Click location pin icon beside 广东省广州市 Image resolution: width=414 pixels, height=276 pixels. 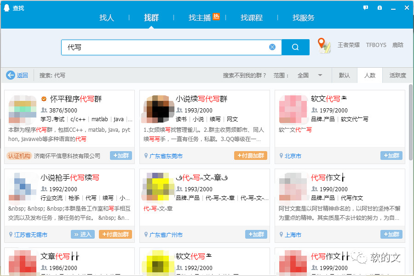coord(146,235)
